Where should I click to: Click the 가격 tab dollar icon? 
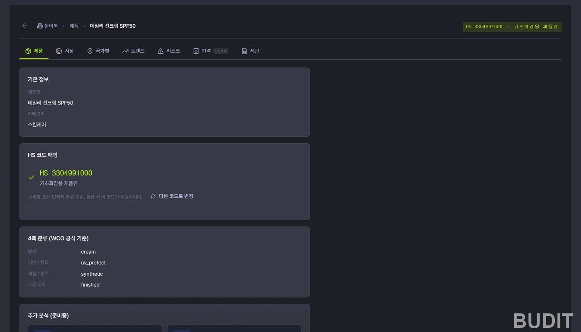(x=196, y=51)
